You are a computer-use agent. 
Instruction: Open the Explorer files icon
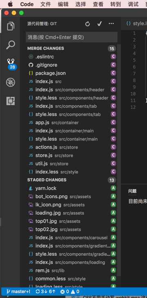[11, 26]
